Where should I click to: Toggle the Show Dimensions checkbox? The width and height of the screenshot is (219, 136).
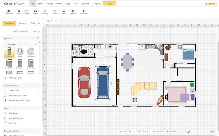37,135
